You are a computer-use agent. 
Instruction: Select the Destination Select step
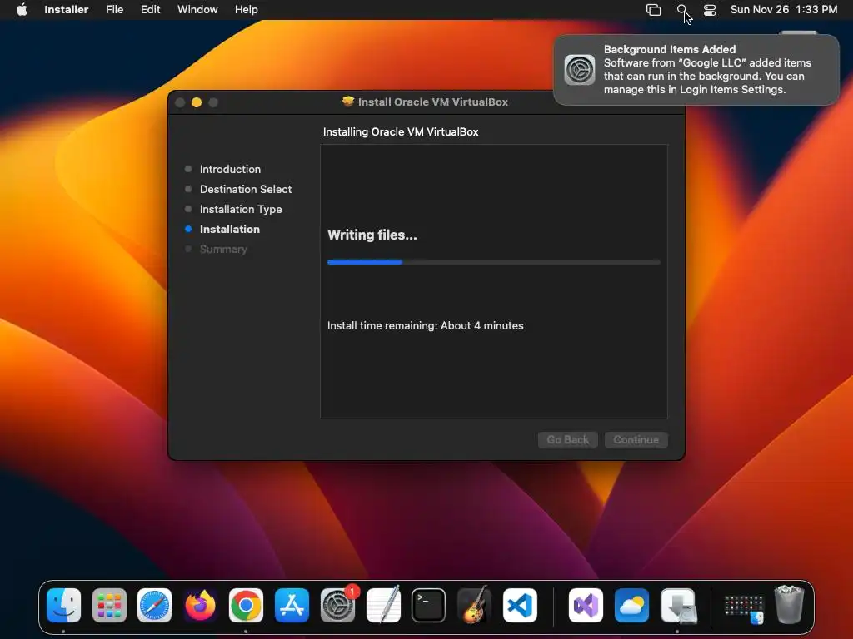pos(246,189)
